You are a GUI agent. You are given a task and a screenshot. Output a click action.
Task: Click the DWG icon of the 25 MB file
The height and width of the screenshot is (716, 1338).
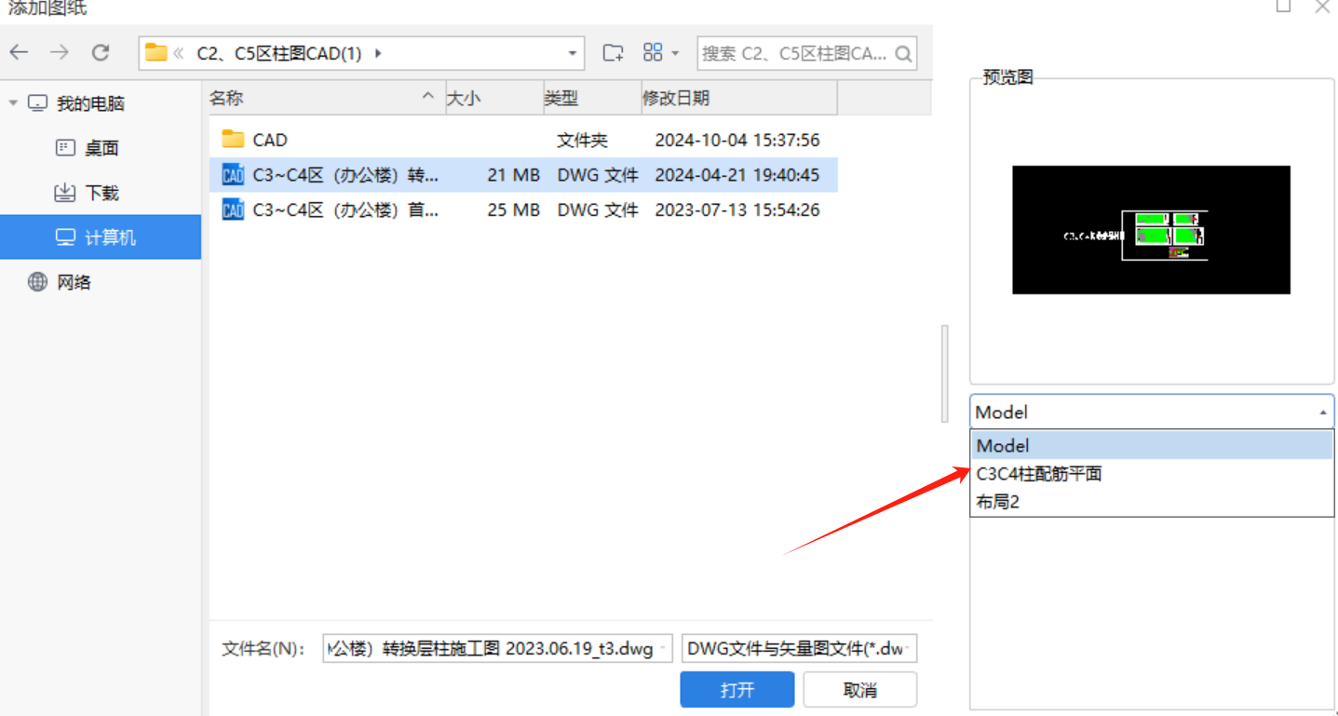233,209
